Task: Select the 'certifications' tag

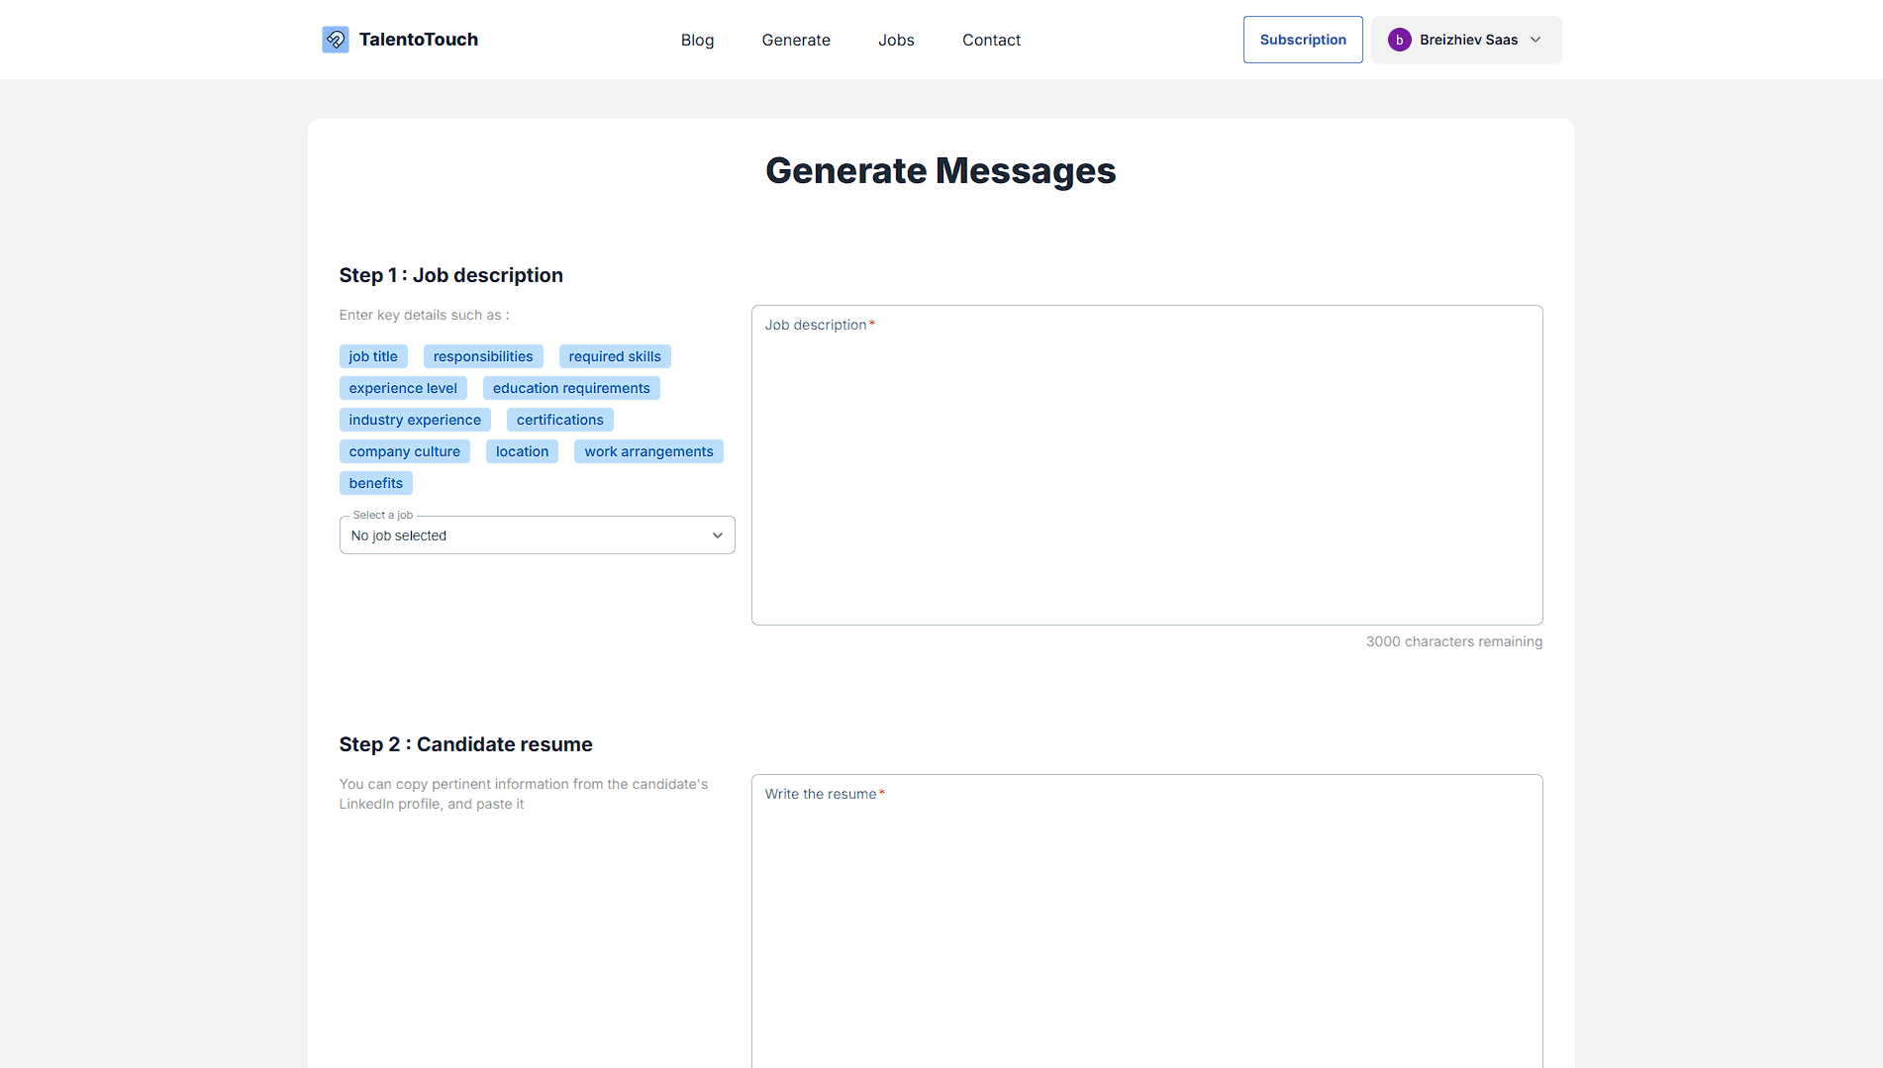Action: (x=558, y=419)
